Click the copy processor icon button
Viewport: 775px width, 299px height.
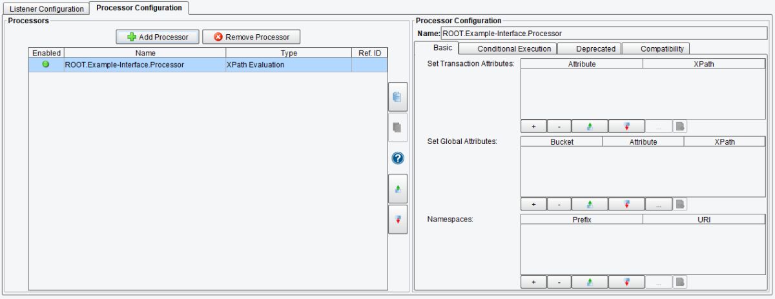click(398, 98)
